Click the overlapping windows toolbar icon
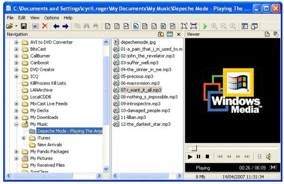Viewport: 284px width, 184px height. [254, 26]
